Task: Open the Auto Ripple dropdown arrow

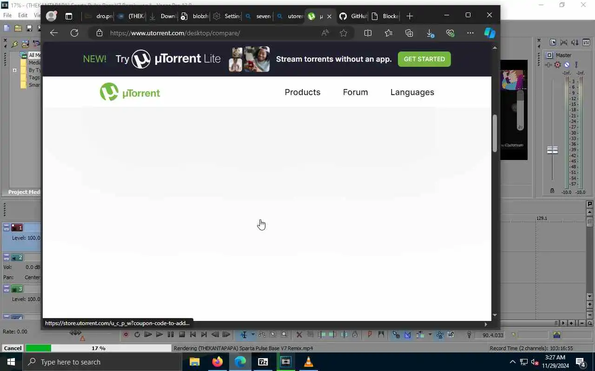Action: [x=430, y=334]
